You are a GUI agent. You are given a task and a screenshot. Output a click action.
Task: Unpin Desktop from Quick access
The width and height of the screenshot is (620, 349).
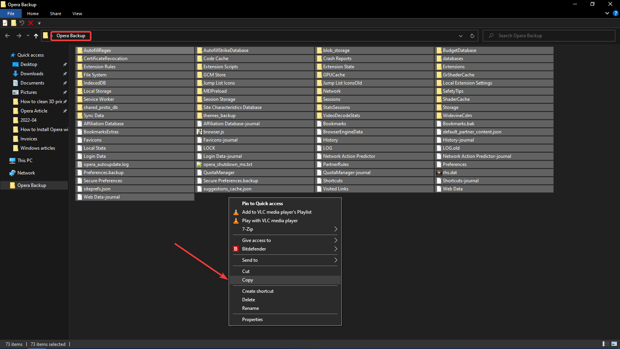(65, 64)
